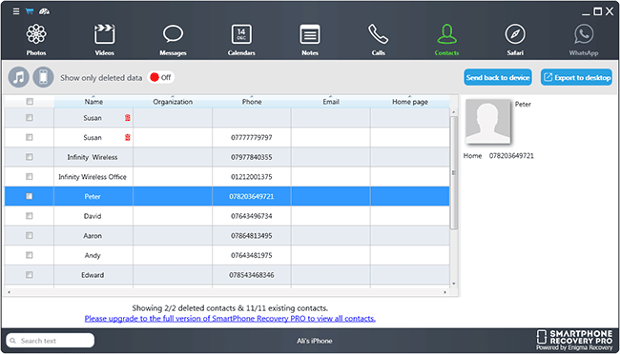Sort by Name column header
Viewport: 620px width, 354px height.
tap(93, 102)
